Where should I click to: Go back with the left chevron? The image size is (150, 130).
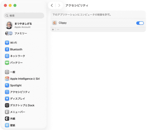[52, 5]
